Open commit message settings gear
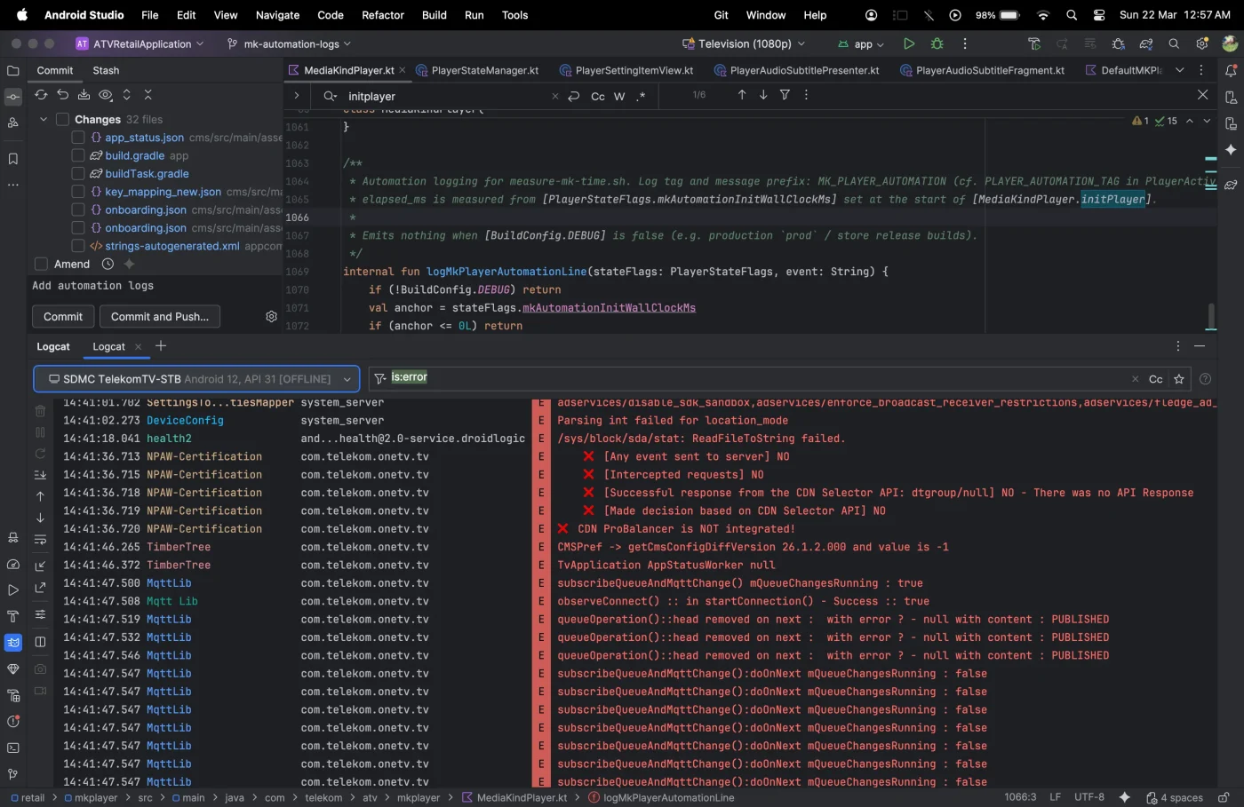The image size is (1244, 807). (x=271, y=317)
